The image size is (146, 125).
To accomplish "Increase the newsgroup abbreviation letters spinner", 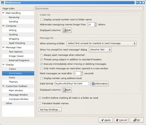I will (x=96, y=23).
